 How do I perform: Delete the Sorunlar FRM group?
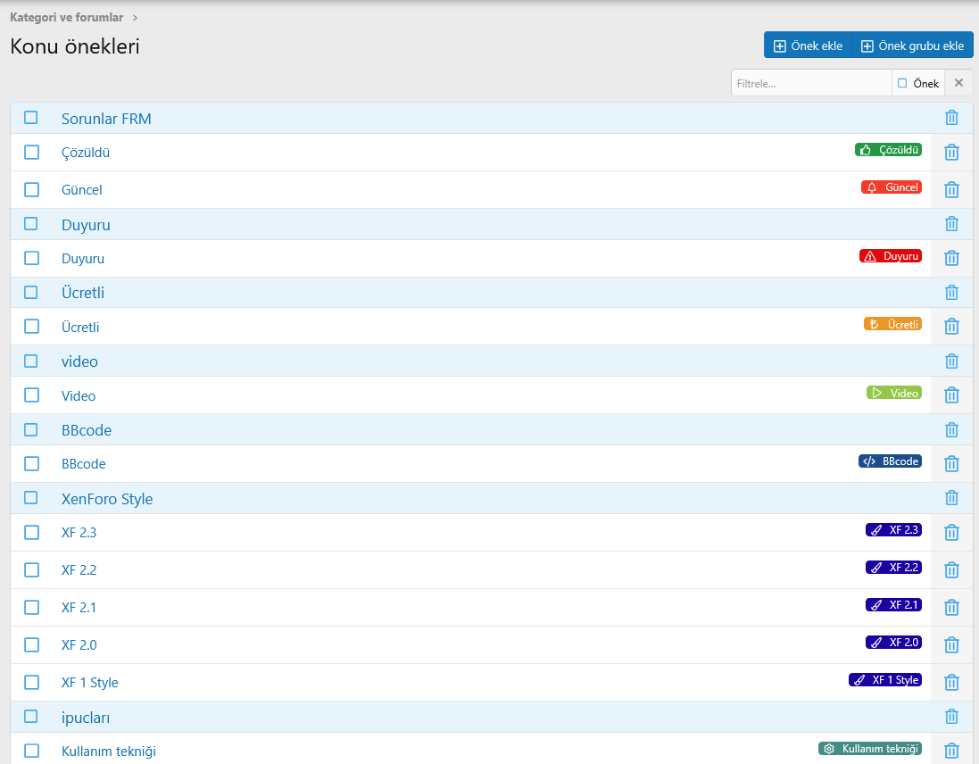951,118
